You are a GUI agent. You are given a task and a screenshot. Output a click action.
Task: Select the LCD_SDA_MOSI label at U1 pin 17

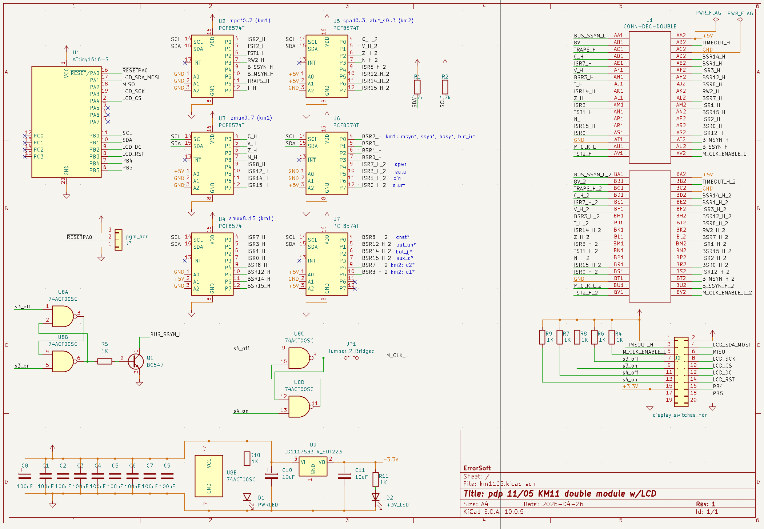(141, 77)
